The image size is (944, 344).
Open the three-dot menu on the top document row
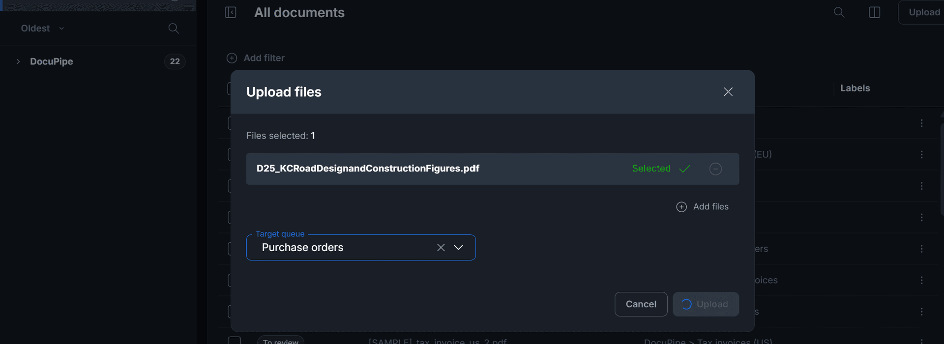tap(921, 123)
